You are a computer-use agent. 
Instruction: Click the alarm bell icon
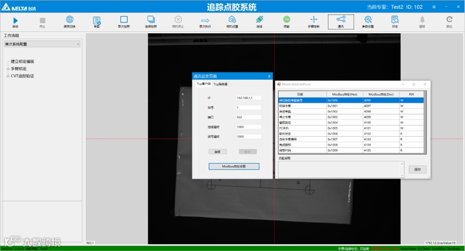click(x=422, y=19)
